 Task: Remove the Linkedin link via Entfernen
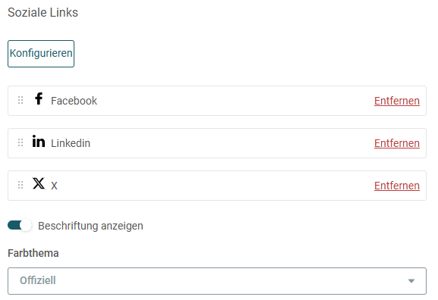pos(397,143)
